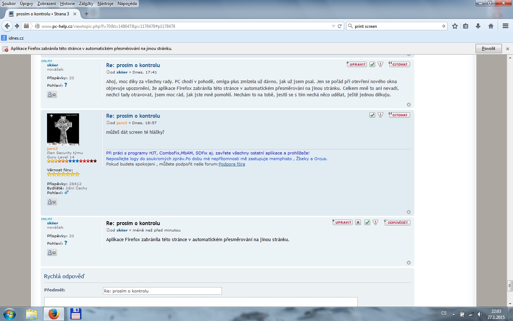Dismiss the redirect notification bar
513x321 pixels.
tap(508, 49)
